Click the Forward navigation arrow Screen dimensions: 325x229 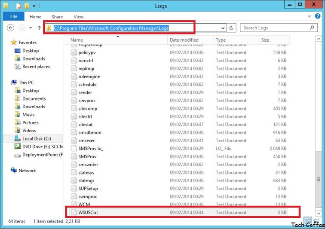(22, 28)
